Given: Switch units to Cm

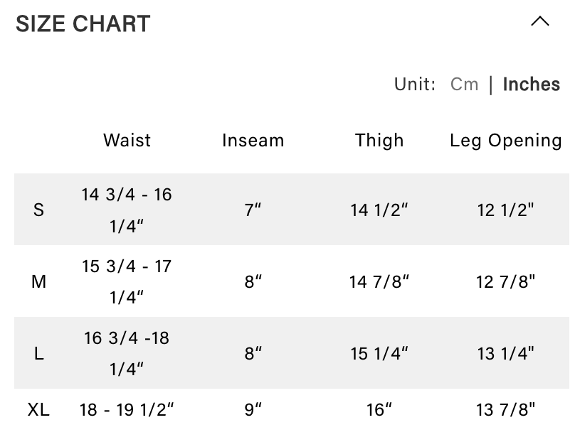Looking at the screenshot, I should pos(464,85).
